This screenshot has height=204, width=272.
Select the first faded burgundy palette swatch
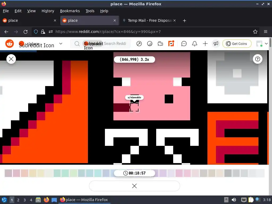[8, 173]
